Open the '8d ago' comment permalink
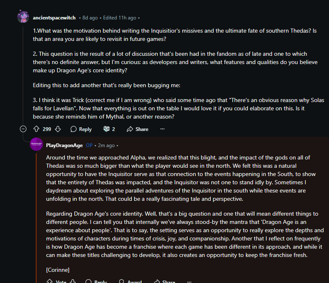 (x=90, y=18)
